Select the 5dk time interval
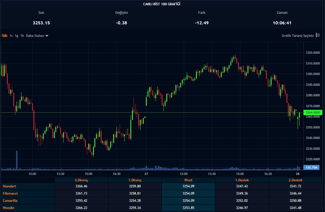The height and width of the screenshot is (212, 325). point(4,36)
